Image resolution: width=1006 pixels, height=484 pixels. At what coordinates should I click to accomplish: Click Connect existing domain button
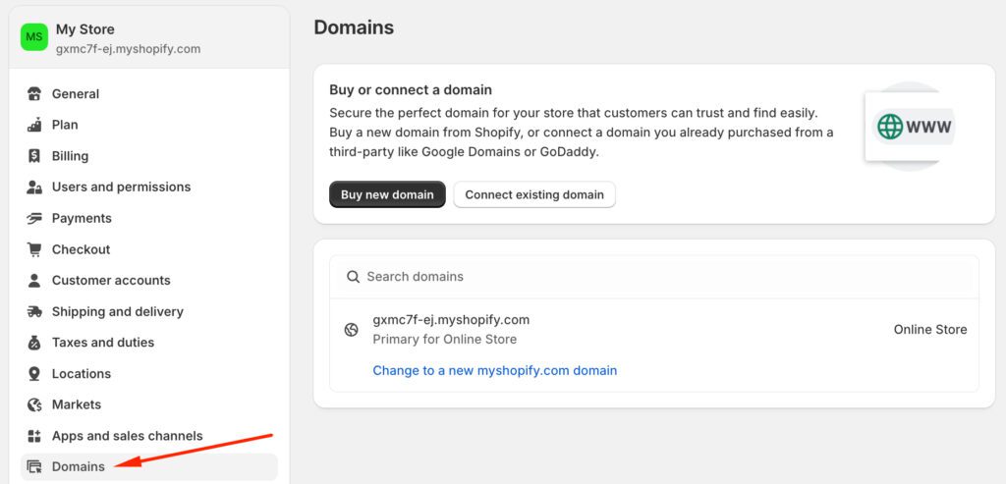[534, 194]
